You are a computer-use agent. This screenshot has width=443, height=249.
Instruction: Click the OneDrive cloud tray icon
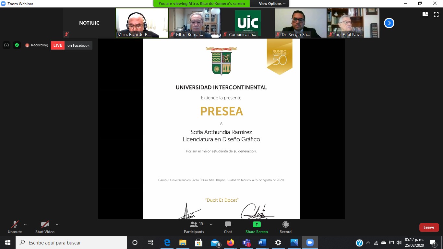(x=384, y=243)
